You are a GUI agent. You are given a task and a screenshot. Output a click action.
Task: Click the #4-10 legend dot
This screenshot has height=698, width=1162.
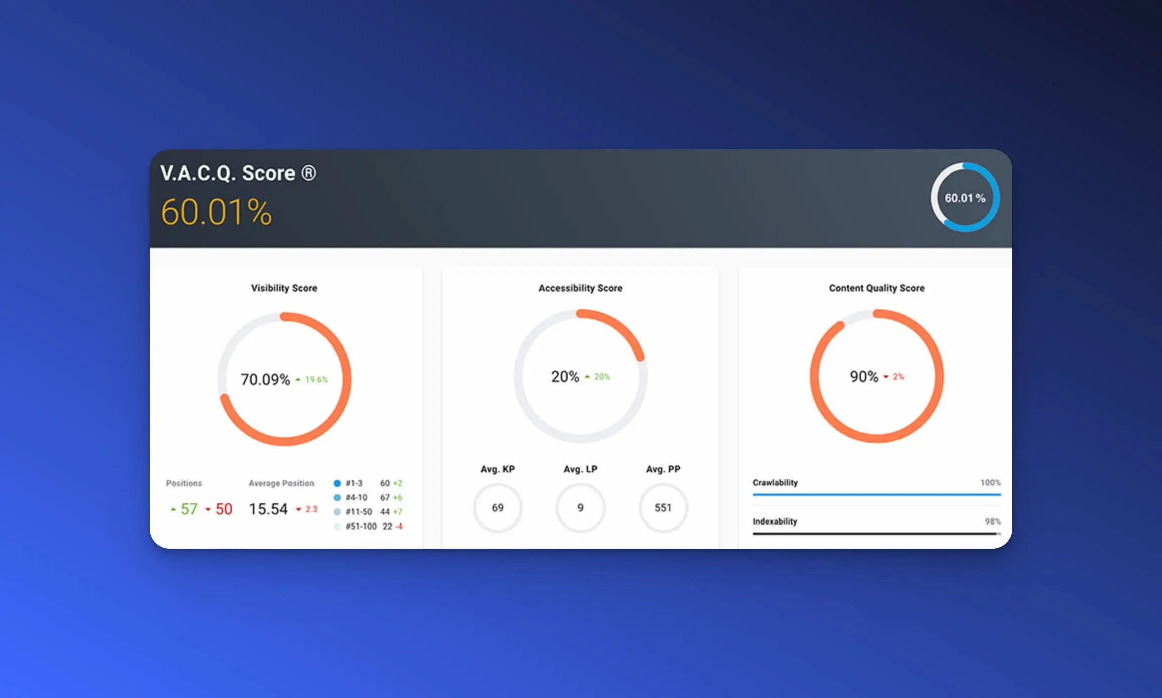point(337,497)
